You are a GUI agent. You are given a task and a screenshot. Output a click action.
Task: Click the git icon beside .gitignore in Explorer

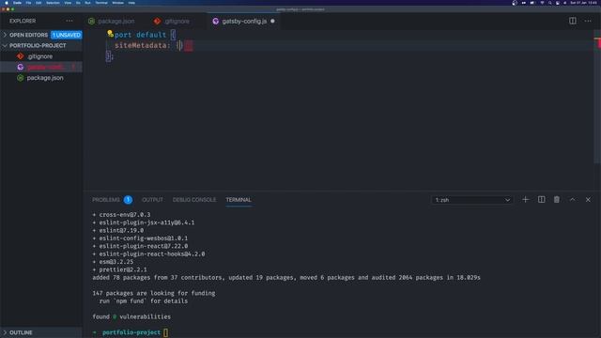click(21, 56)
